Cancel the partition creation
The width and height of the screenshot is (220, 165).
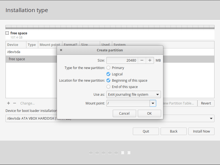[124, 113]
